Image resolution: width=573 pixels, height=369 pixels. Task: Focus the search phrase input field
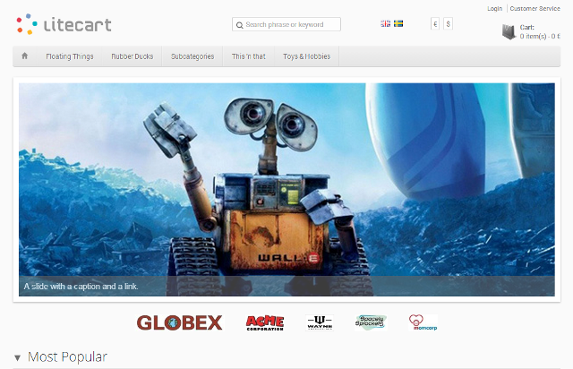click(x=286, y=24)
